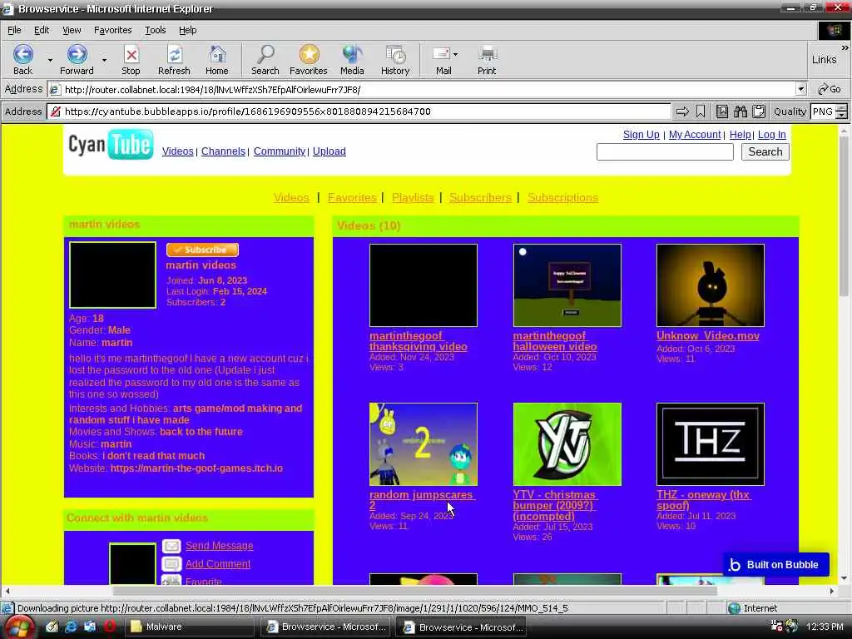This screenshot has height=639, width=852.
Task: Click Browservice clipboard icon
Action: click(759, 111)
